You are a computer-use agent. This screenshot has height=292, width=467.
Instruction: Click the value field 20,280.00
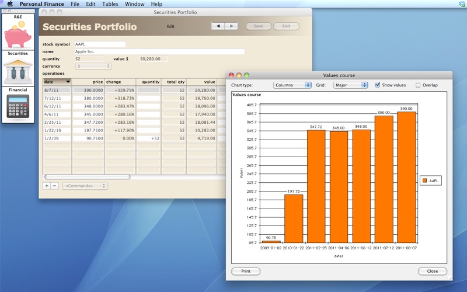pyautogui.click(x=154, y=59)
